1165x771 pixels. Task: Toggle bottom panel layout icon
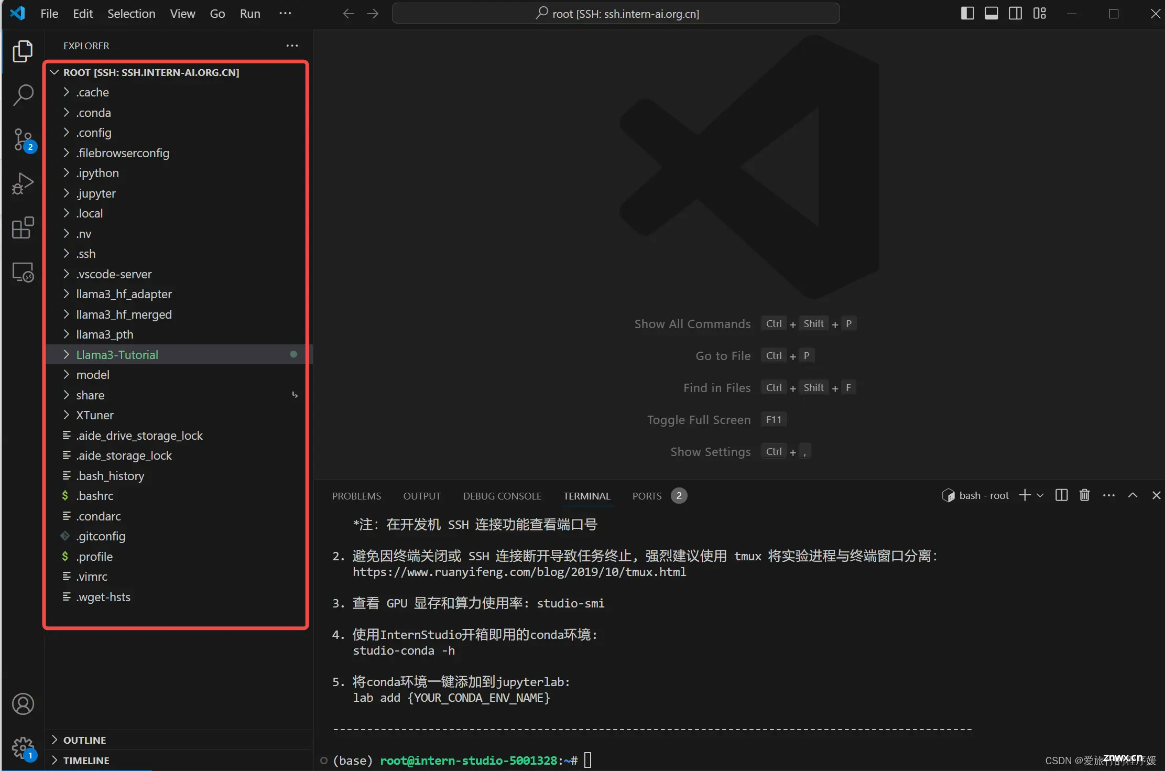point(991,14)
